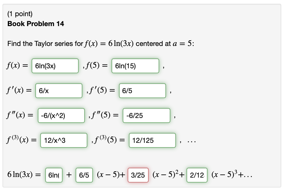Screen dimensions: 285x190
Task: Select the f(5) answer box showing 6ln(15)
Action: click(135, 66)
